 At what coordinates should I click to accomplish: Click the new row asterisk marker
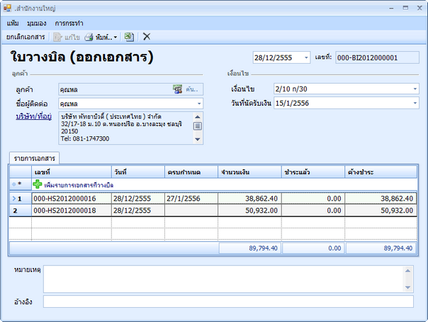click(x=20, y=184)
